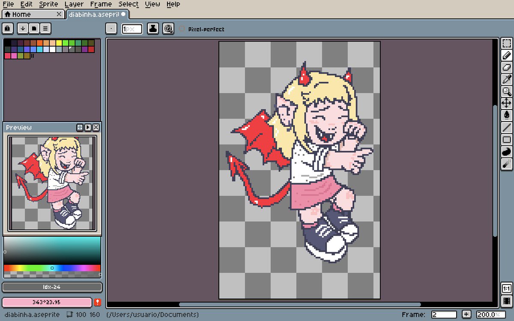Viewport: 514px width, 321px height.
Task: Pick the mustard swatch in third row
Action: [27, 56]
